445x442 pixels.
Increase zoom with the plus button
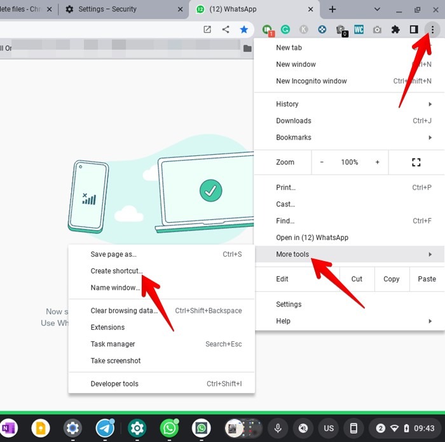377,162
